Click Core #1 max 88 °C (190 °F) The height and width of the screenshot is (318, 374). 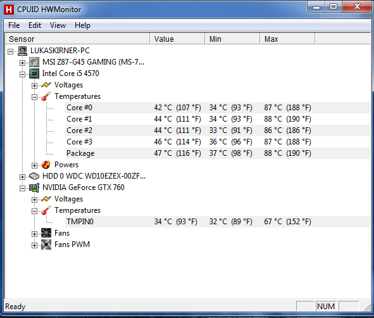(287, 119)
